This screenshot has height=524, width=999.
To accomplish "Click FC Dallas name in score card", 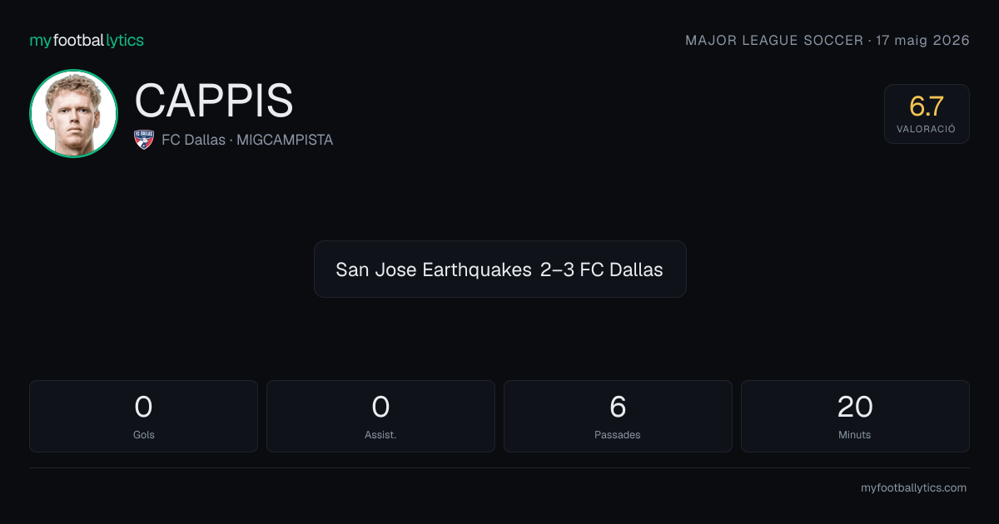I will click(x=622, y=269).
